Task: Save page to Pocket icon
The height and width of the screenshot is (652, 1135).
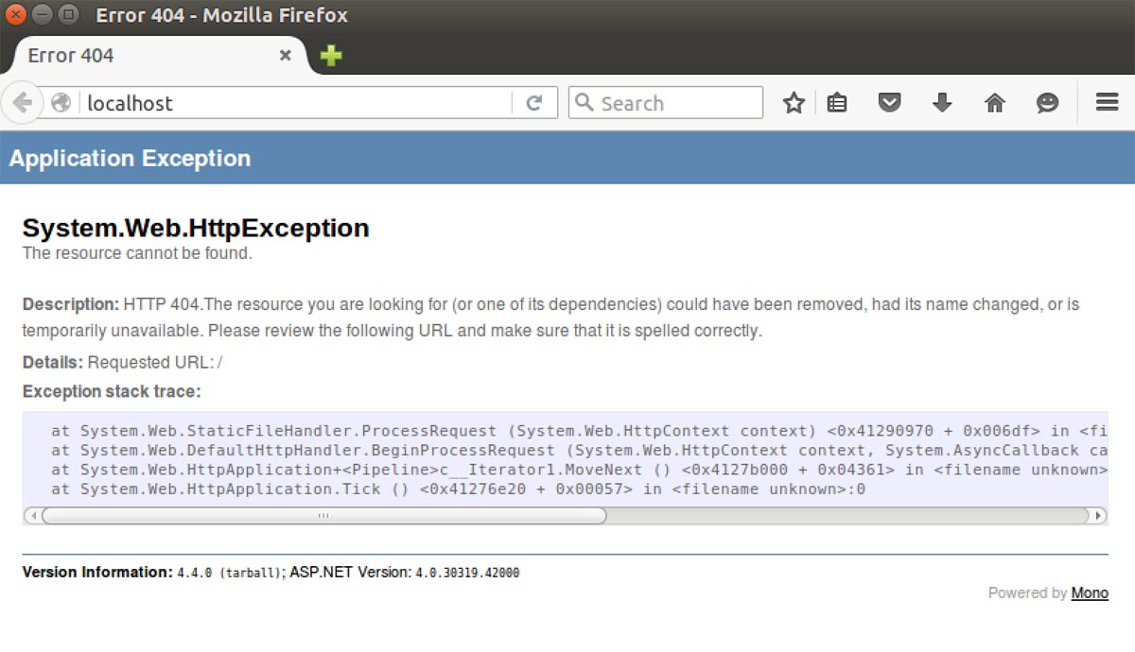Action: click(x=889, y=103)
